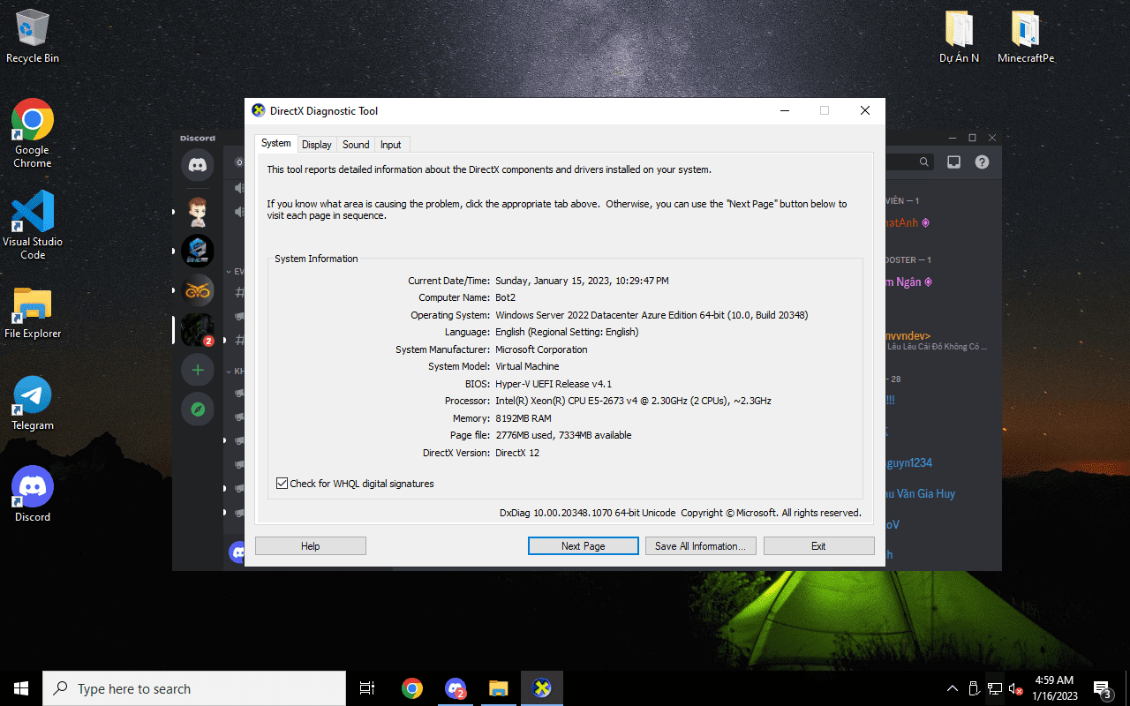Open the orange-logo server in Discord
This screenshot has width=1130, height=706.
coord(198,290)
